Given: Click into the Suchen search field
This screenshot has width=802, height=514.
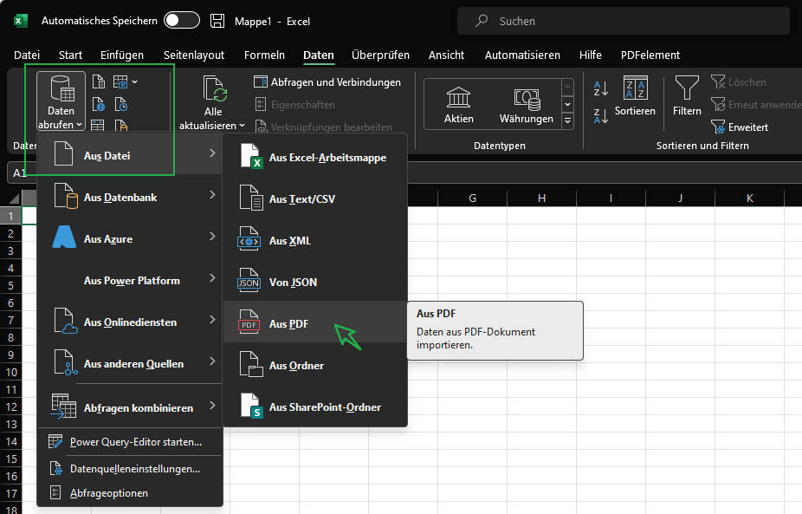Looking at the screenshot, I should pyautogui.click(x=623, y=21).
